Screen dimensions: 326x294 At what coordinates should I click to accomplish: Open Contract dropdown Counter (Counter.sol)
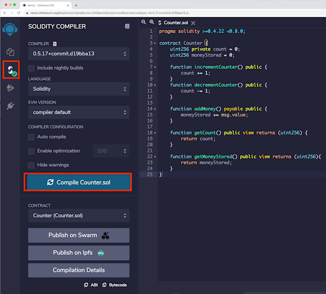tap(79, 216)
